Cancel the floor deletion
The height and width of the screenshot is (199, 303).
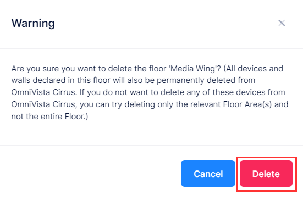tap(208, 174)
